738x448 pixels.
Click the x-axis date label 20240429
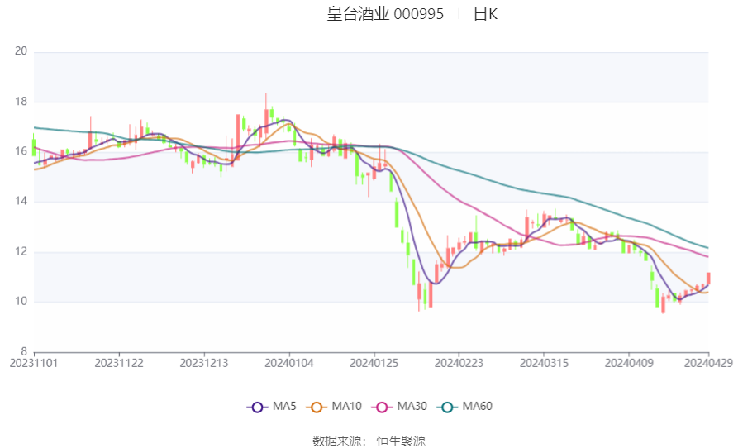click(708, 364)
